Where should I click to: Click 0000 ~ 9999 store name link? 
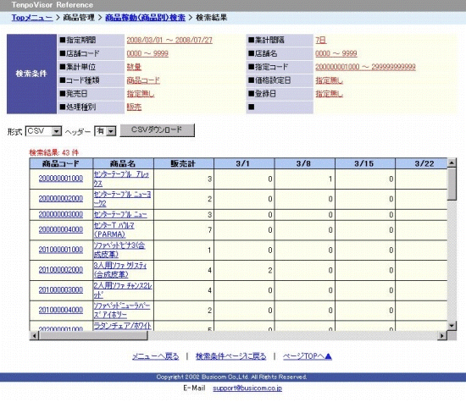[336, 53]
